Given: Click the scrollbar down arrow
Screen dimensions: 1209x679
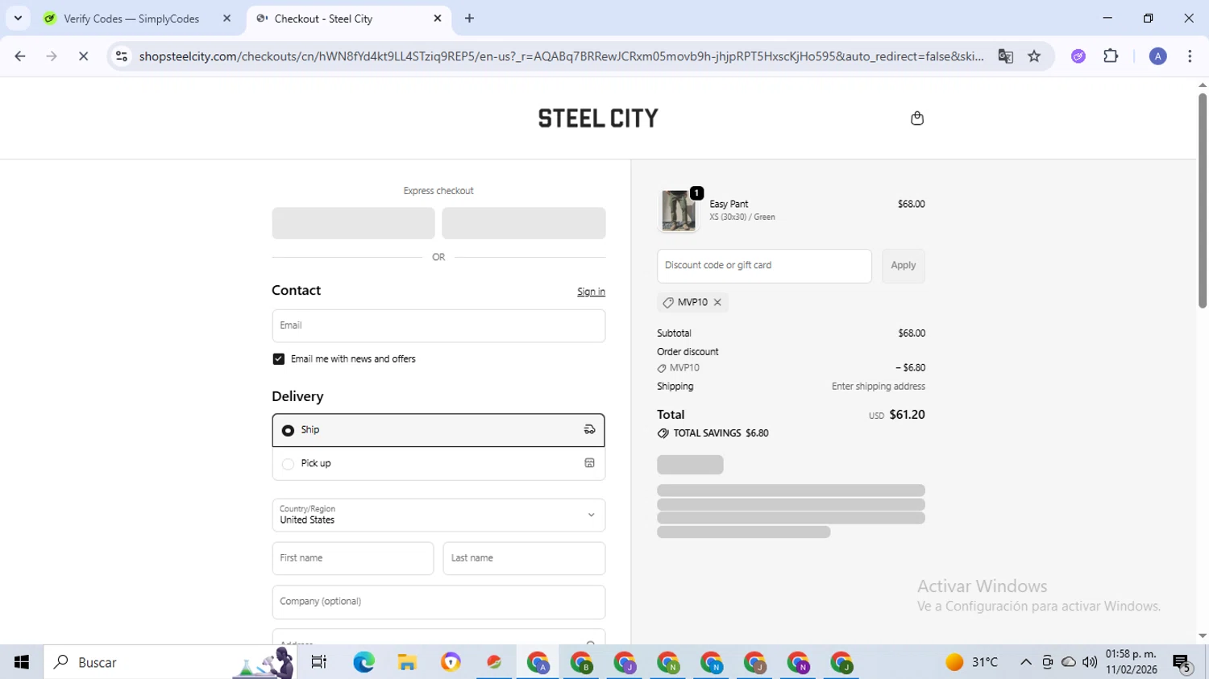Looking at the screenshot, I should click(x=1202, y=636).
